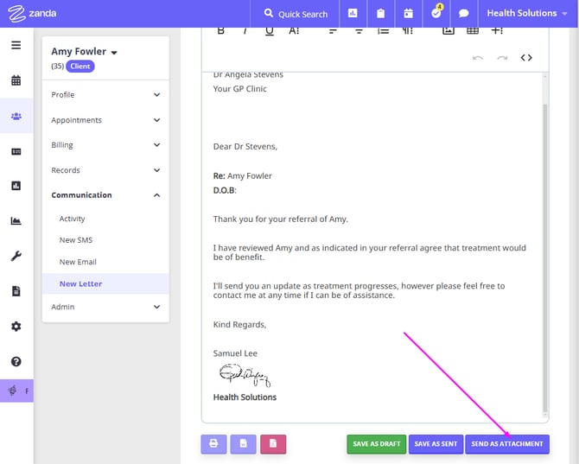579x464 pixels.
Task: Toggle underline formatting in editor toolbar
Action: tap(270, 30)
